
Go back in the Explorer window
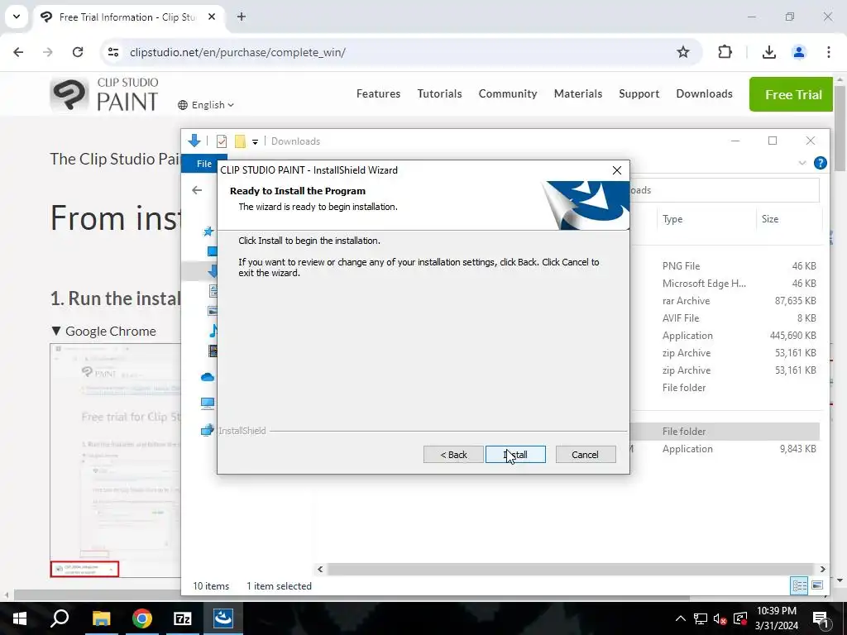click(197, 190)
